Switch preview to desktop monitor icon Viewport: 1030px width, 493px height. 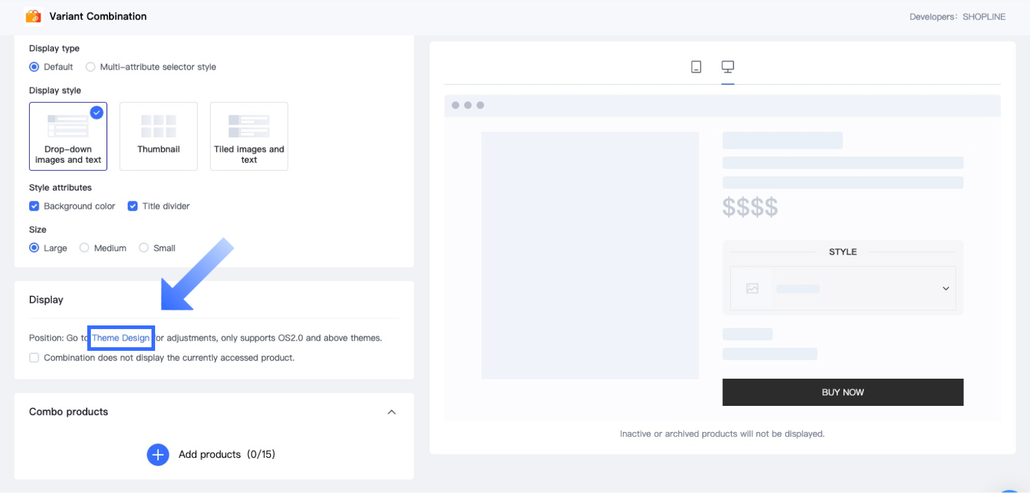tap(728, 67)
